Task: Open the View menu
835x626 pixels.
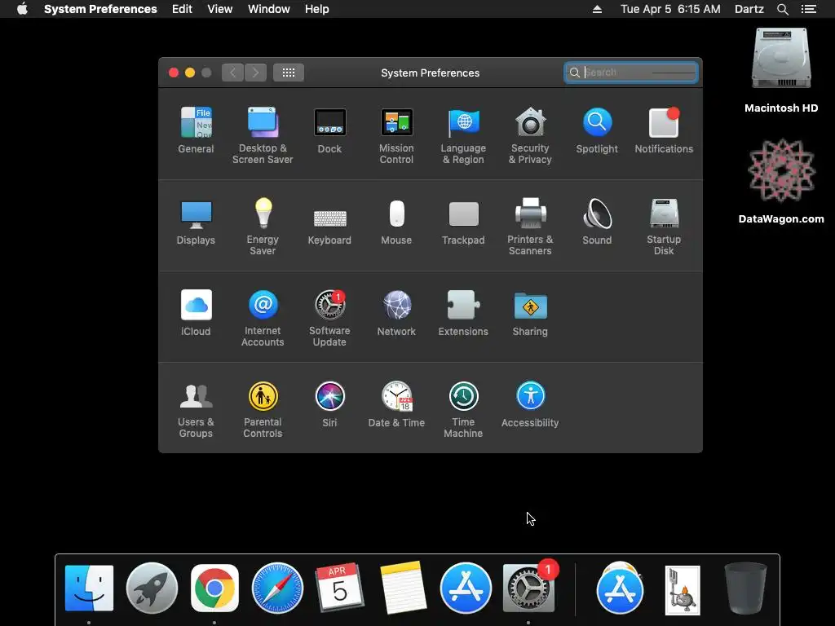Action: click(x=220, y=9)
